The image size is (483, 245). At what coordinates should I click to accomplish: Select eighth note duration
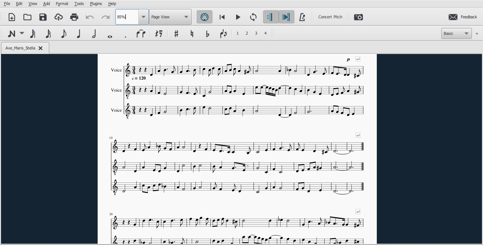[64, 34]
